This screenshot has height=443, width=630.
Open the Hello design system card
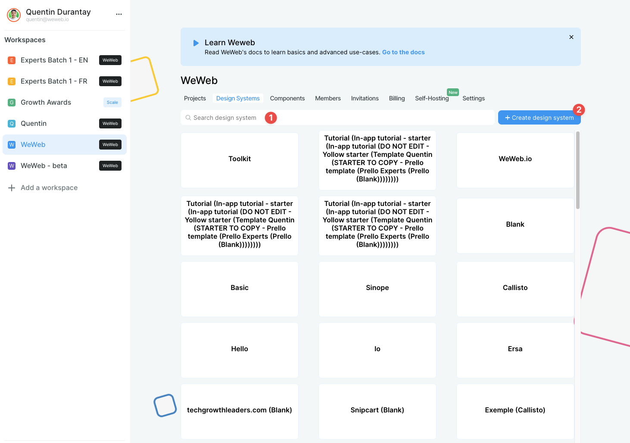(240, 350)
